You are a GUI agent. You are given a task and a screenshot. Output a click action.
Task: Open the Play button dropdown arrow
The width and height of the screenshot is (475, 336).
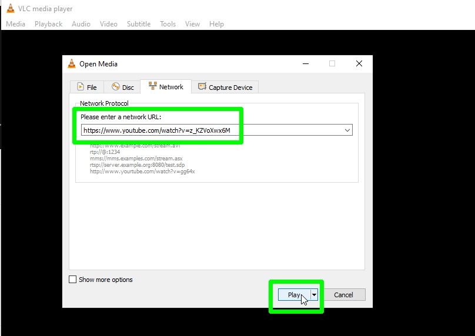(314, 295)
